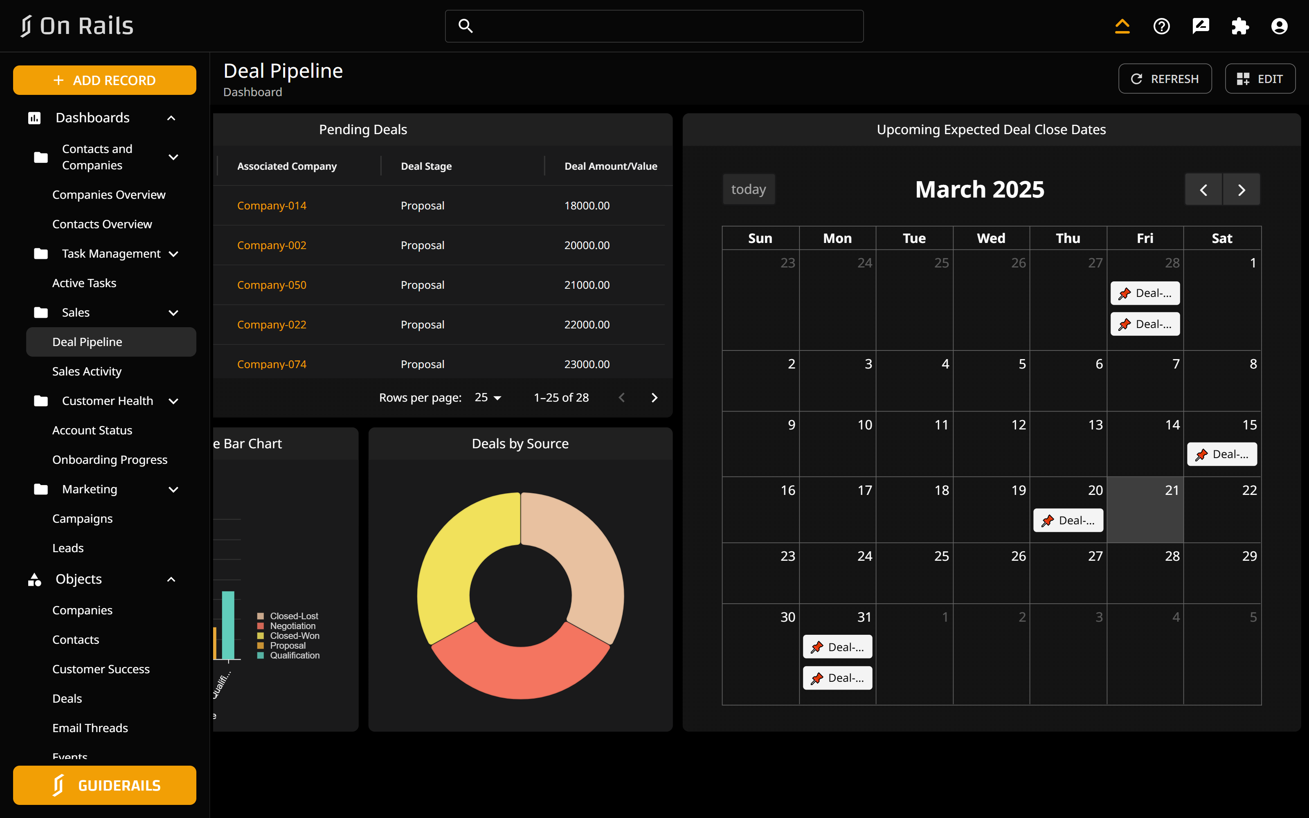Click the REFRESH button

pyautogui.click(x=1165, y=79)
